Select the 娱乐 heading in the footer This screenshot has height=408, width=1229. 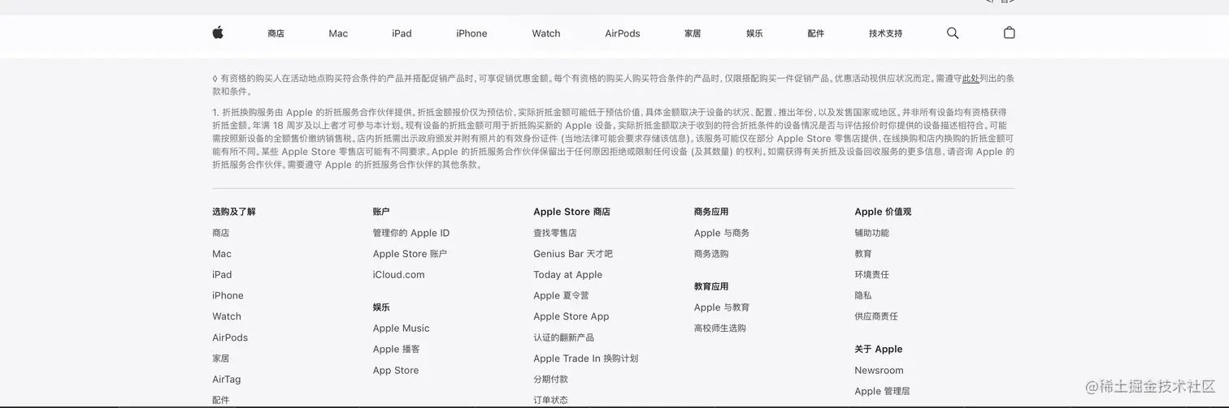381,307
